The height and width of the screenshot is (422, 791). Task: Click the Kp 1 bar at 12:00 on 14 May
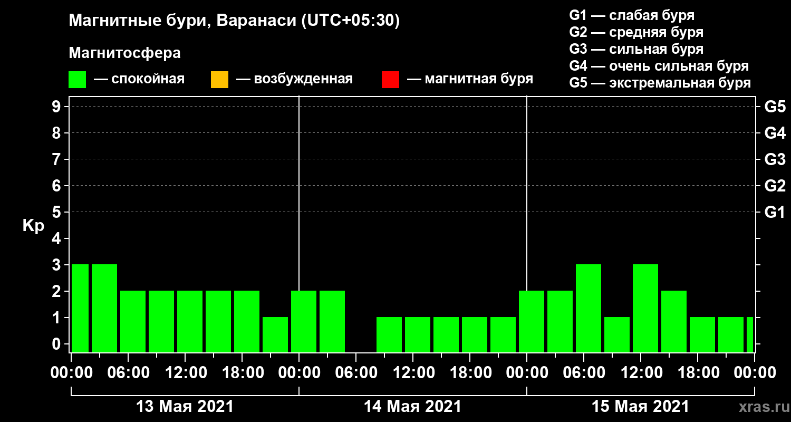pyautogui.click(x=418, y=334)
